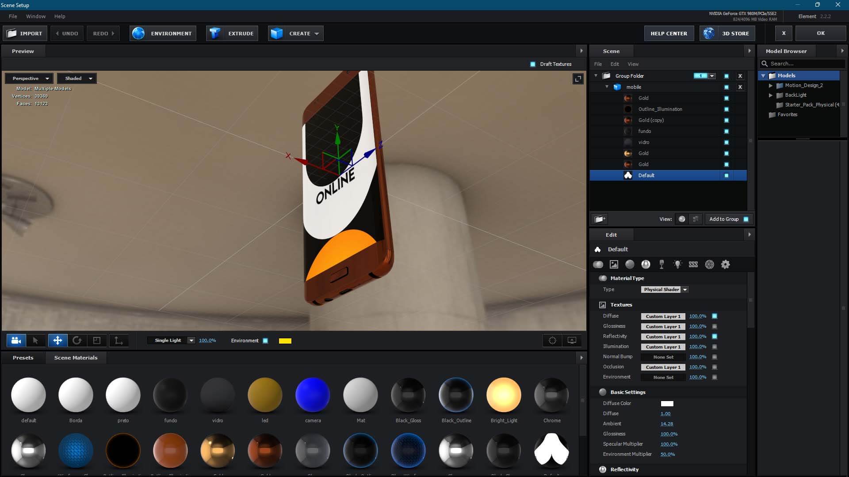Open the advanced gear settings icon
The image size is (849, 477).
pyautogui.click(x=725, y=265)
